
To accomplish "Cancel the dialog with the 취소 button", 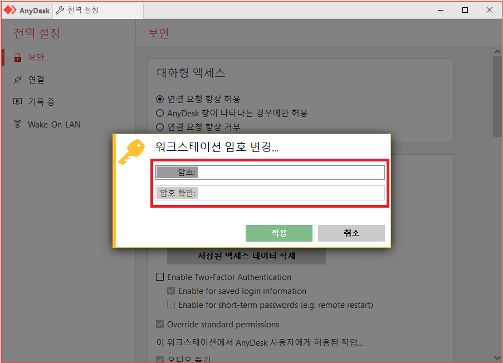I will 351,233.
